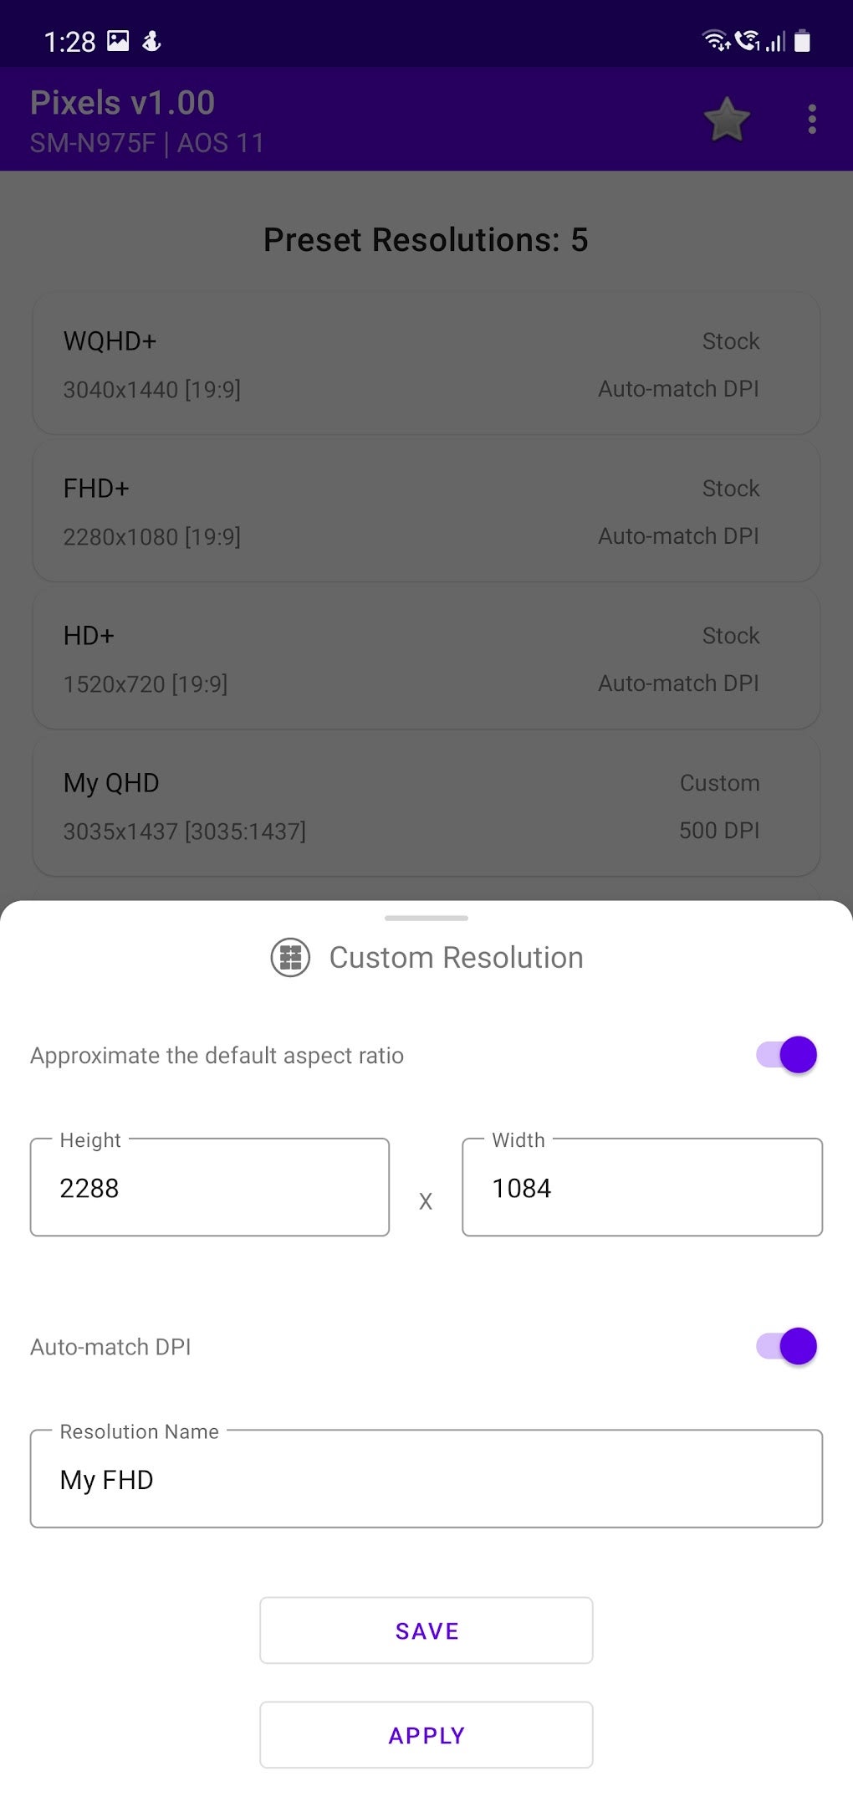The width and height of the screenshot is (853, 1802).
Task: Tap the battery icon in status bar
Action: click(802, 40)
